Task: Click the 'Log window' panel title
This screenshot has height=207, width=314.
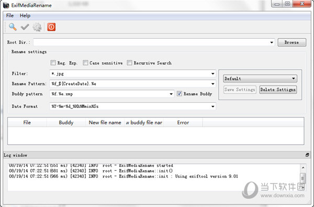Action: point(15,155)
